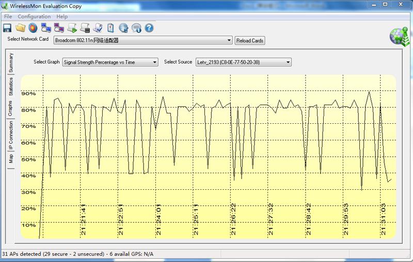Switch to the Statistics side tab
The height and width of the screenshot is (262, 413).
pos(11,86)
